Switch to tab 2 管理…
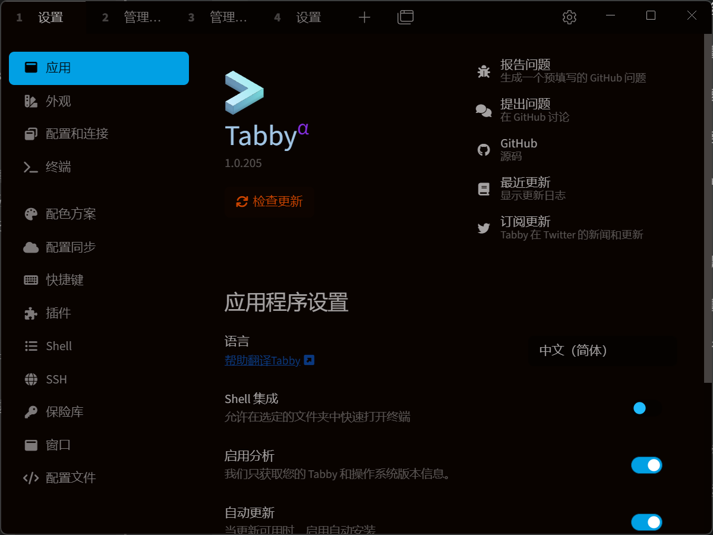The width and height of the screenshot is (713, 535). click(x=130, y=17)
